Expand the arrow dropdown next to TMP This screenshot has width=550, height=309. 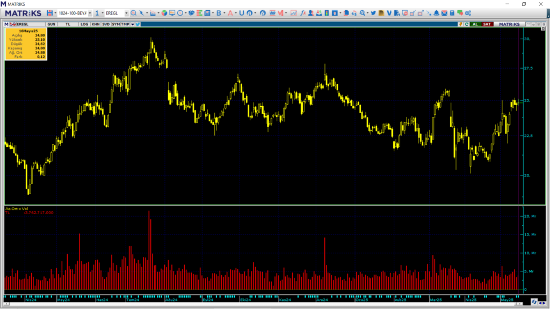[x=132, y=24]
